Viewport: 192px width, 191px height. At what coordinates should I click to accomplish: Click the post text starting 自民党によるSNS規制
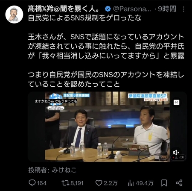(85, 18)
